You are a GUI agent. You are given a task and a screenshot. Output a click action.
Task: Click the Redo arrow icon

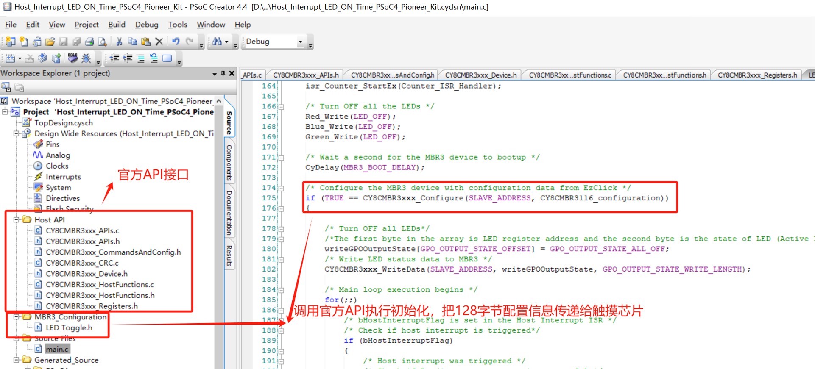click(190, 42)
